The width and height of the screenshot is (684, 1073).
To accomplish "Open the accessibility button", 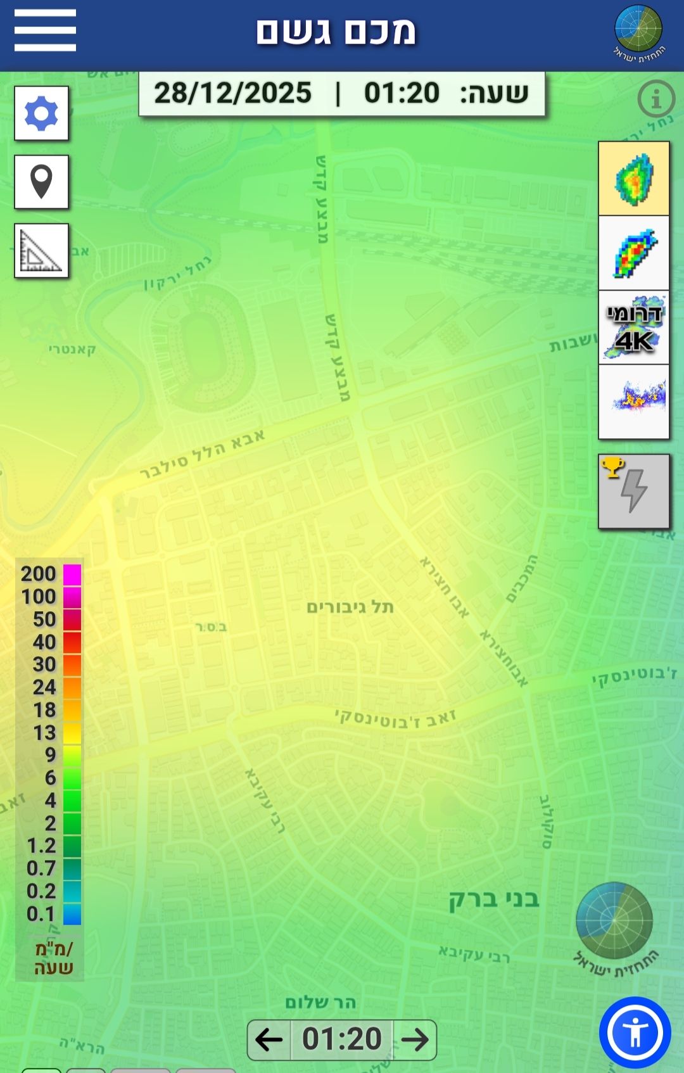I will click(635, 1032).
